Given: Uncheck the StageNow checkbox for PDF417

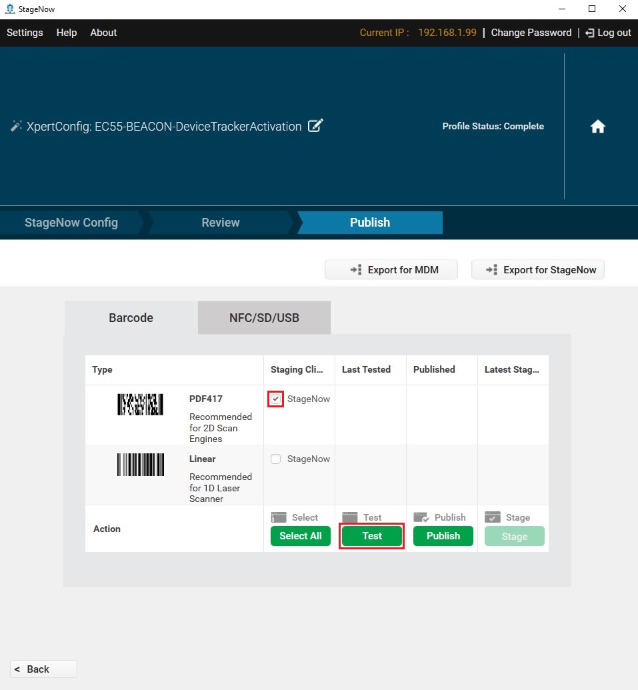Looking at the screenshot, I should point(276,398).
